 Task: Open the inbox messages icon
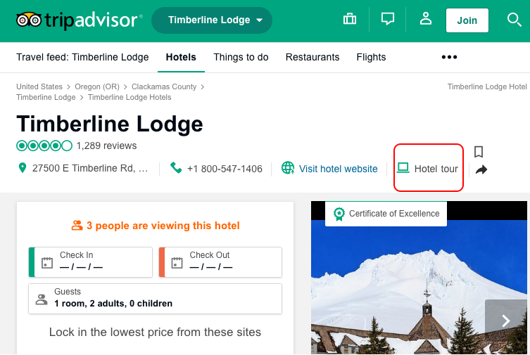tap(387, 19)
